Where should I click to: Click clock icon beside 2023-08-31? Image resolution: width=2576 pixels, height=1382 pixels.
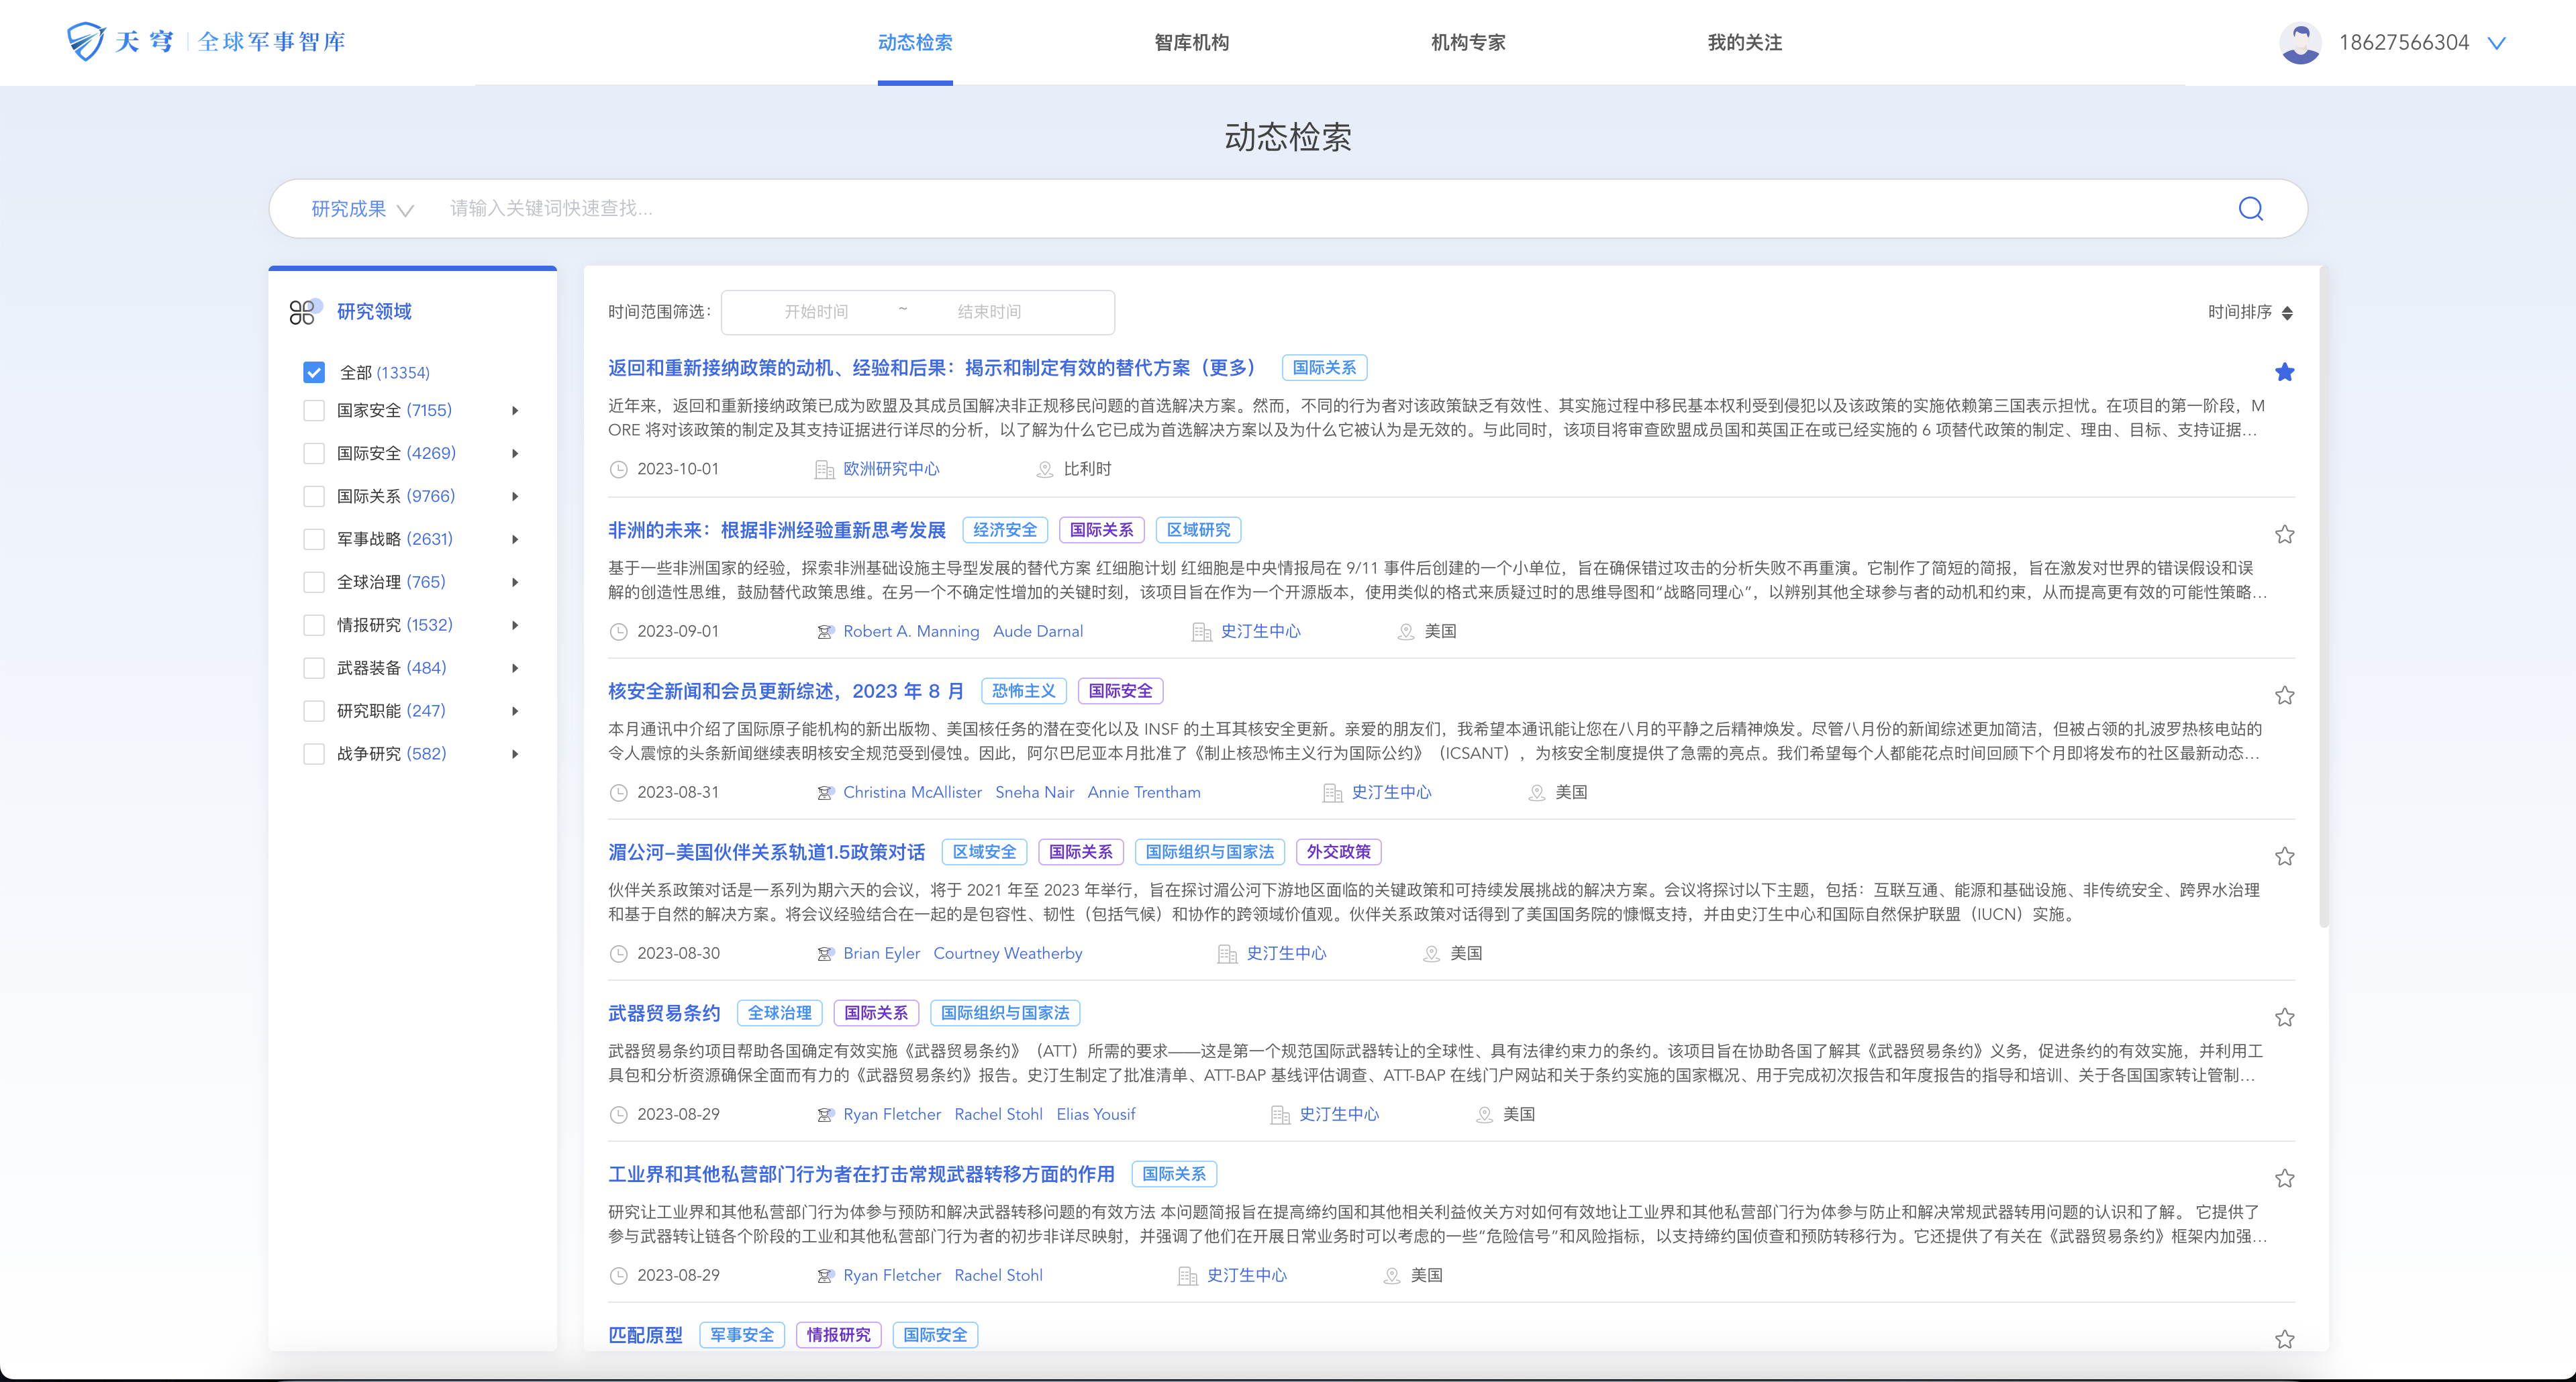coord(619,792)
